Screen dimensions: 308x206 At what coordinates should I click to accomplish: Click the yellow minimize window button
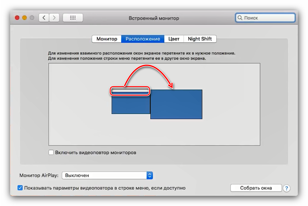click(25, 18)
